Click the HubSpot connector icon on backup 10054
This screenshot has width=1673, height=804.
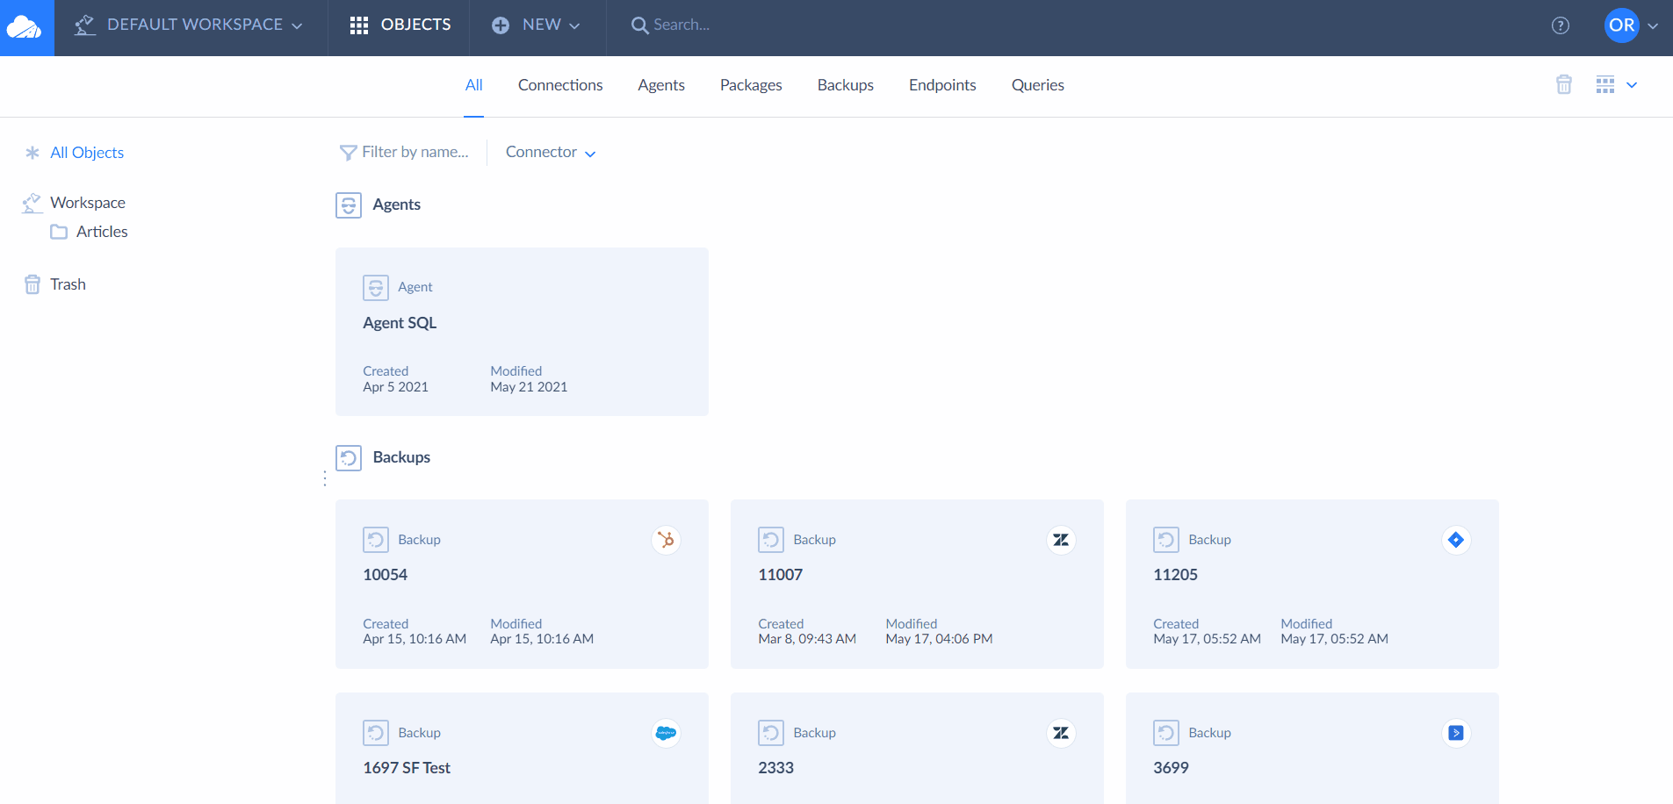(x=666, y=540)
